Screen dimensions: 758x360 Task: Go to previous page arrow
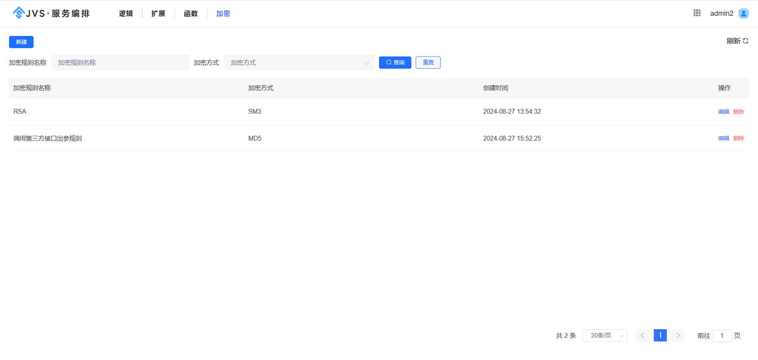tap(642, 336)
